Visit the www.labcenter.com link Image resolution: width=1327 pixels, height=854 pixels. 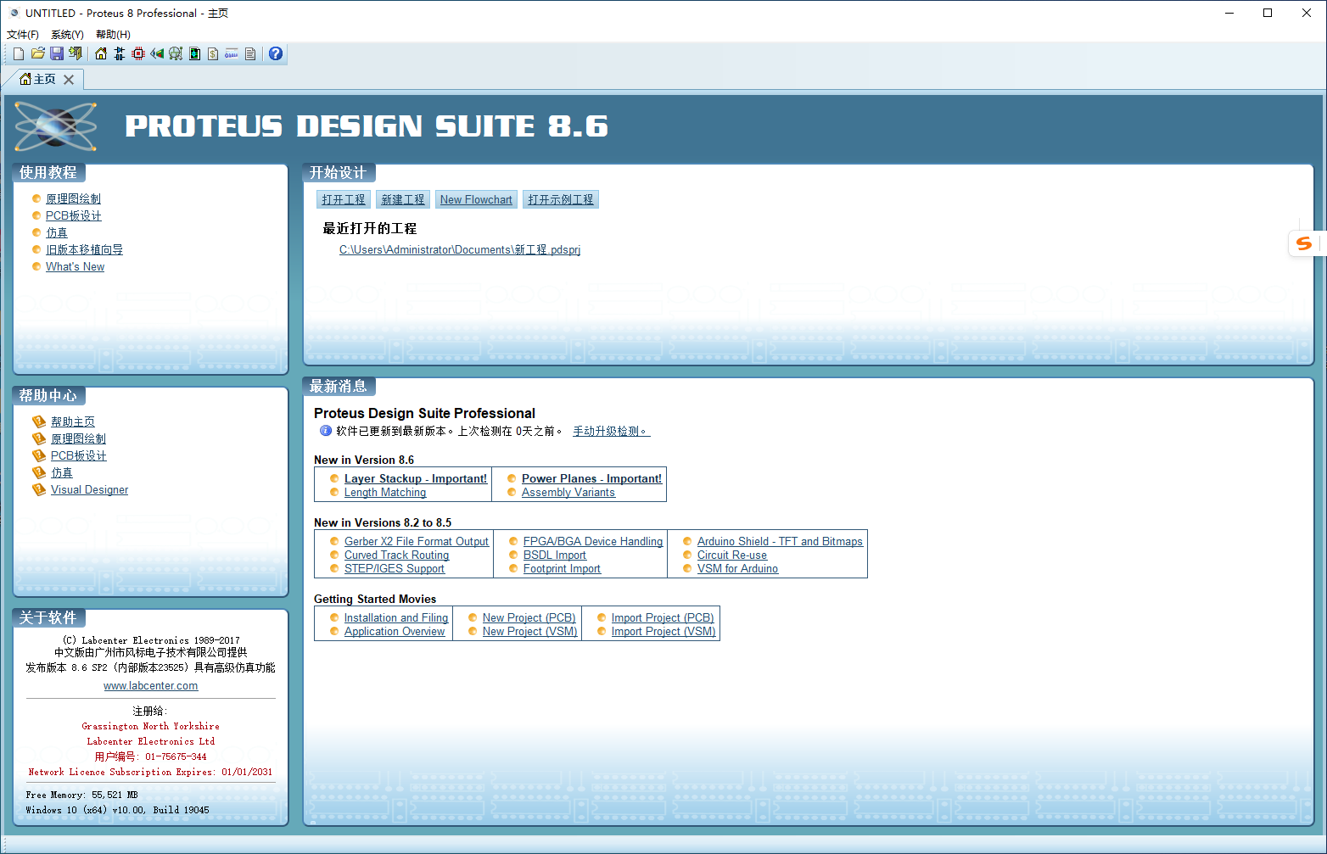tap(151, 685)
